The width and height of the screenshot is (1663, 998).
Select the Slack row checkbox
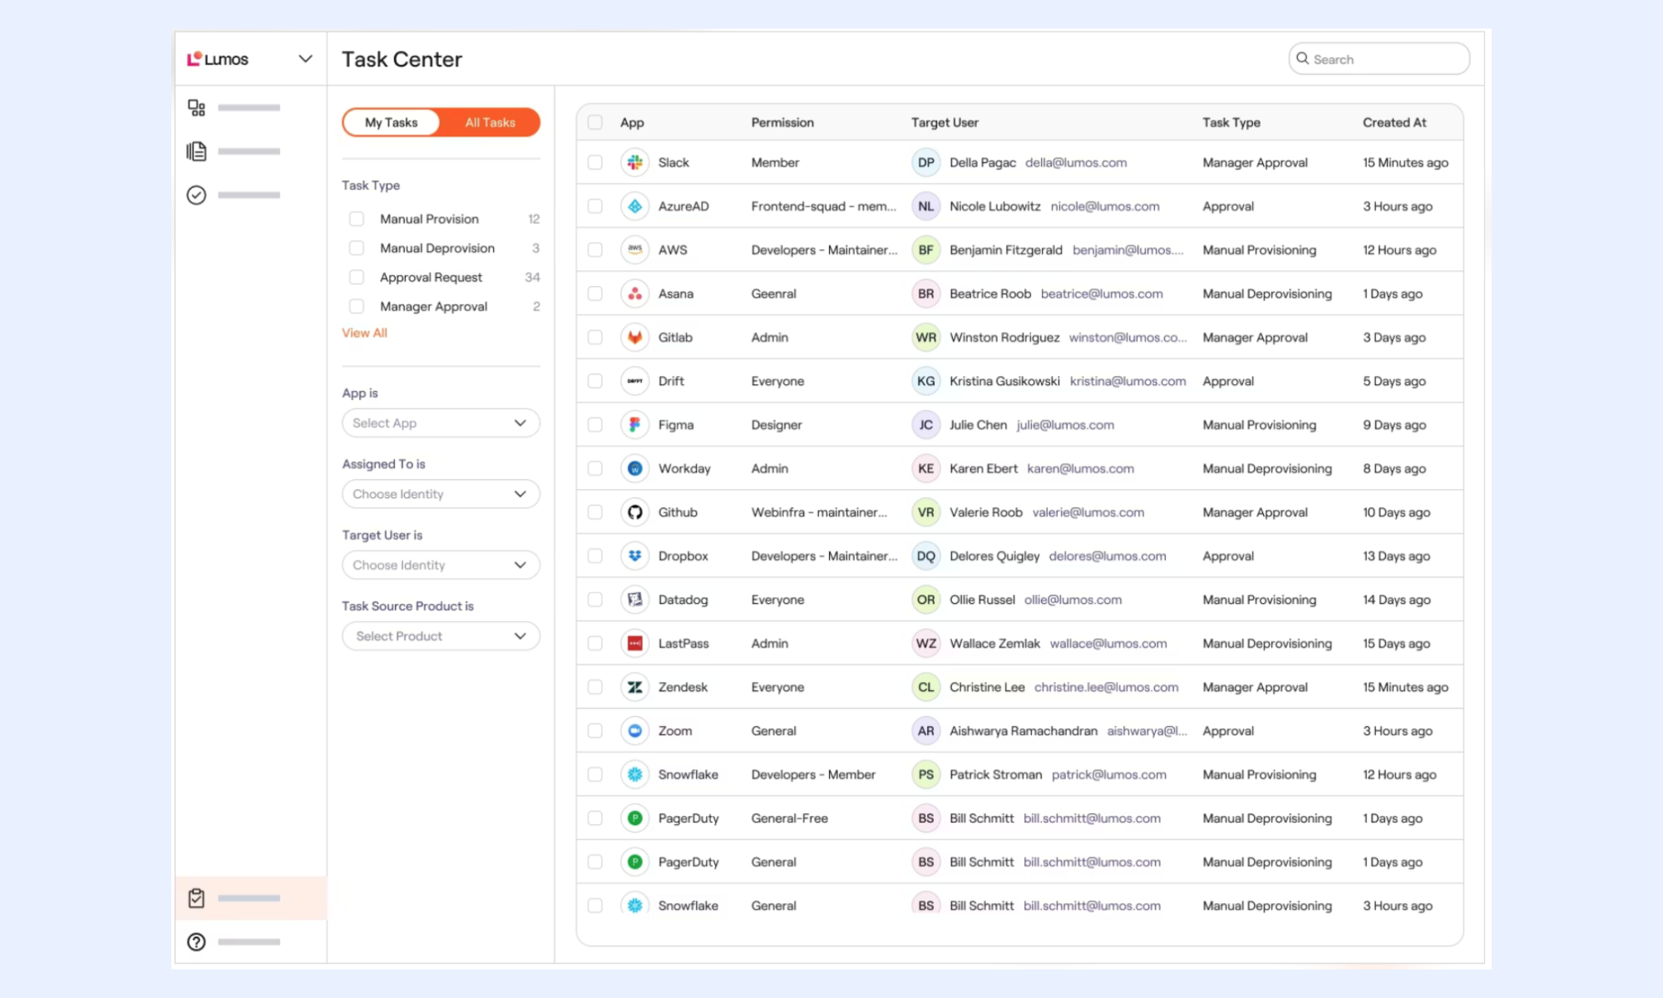point(595,162)
